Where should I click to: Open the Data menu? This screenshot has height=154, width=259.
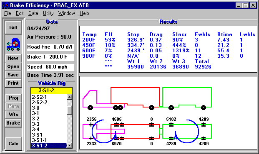tap(33, 13)
